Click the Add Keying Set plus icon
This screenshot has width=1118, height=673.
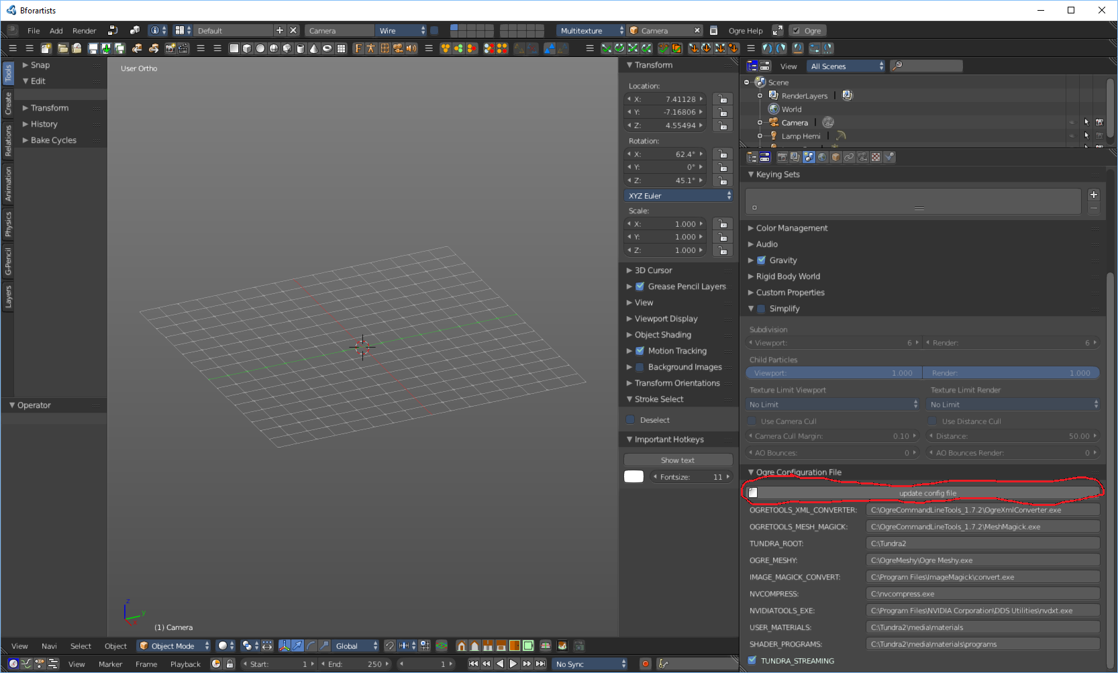pos(1094,195)
